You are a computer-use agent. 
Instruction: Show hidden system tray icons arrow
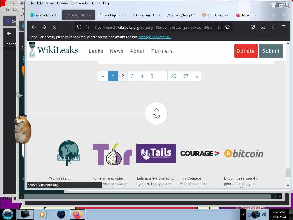(x=243, y=215)
